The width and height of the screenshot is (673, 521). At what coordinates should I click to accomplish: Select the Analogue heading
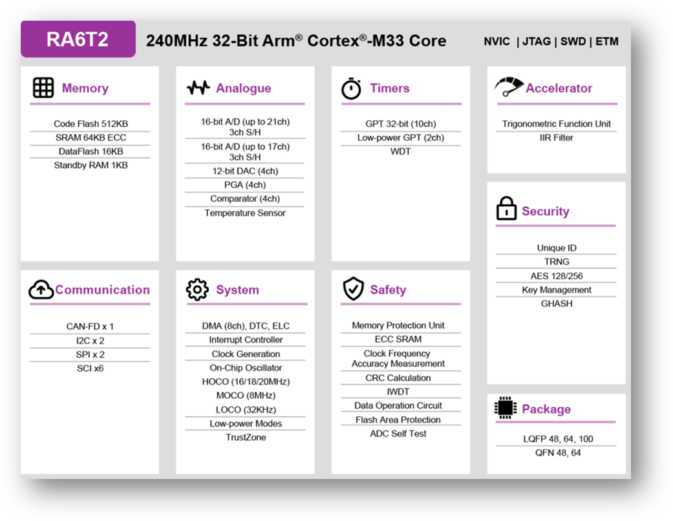[x=243, y=88]
